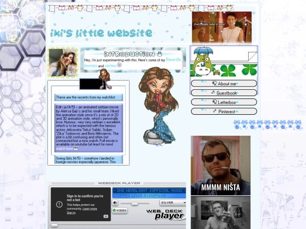Mute the Webdeck player speaker icon

pos(115,203)
